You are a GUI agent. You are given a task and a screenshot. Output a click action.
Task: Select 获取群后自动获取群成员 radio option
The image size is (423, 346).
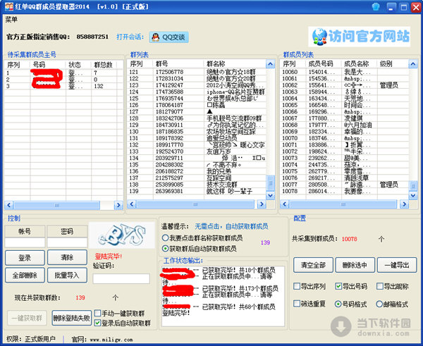coord(166,248)
